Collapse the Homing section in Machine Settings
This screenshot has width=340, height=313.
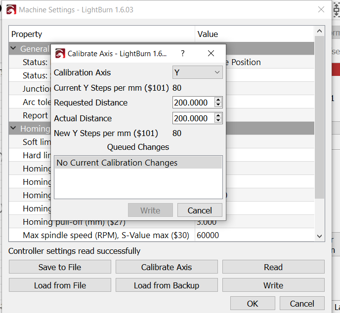(x=13, y=128)
